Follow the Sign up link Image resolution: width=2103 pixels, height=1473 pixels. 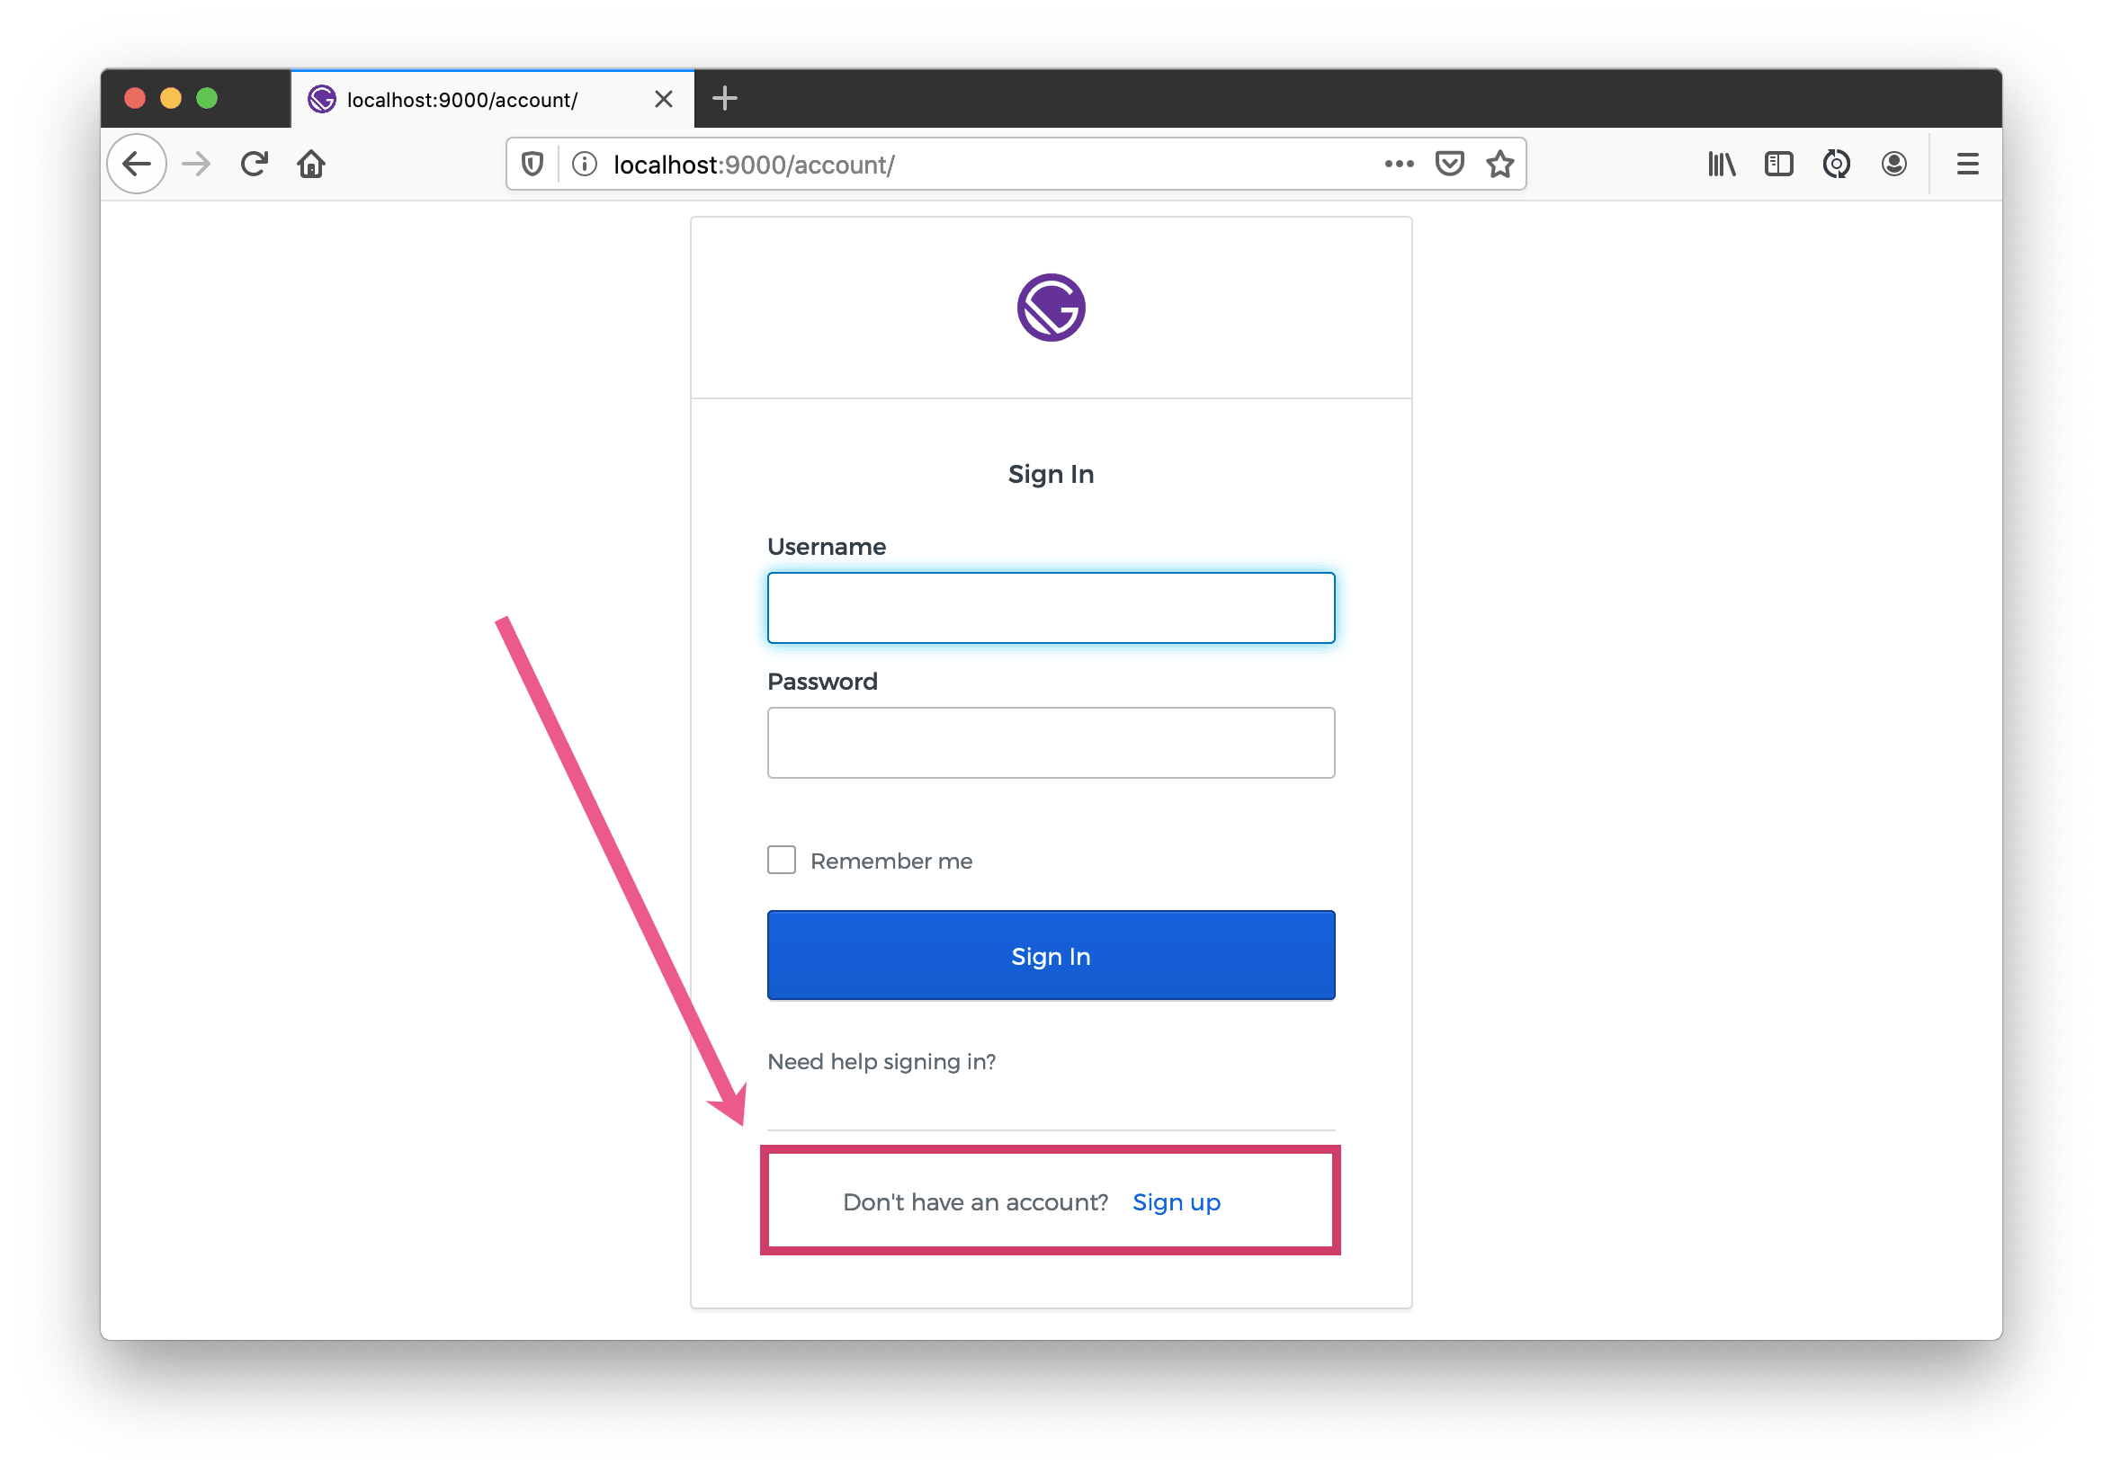pos(1176,1203)
